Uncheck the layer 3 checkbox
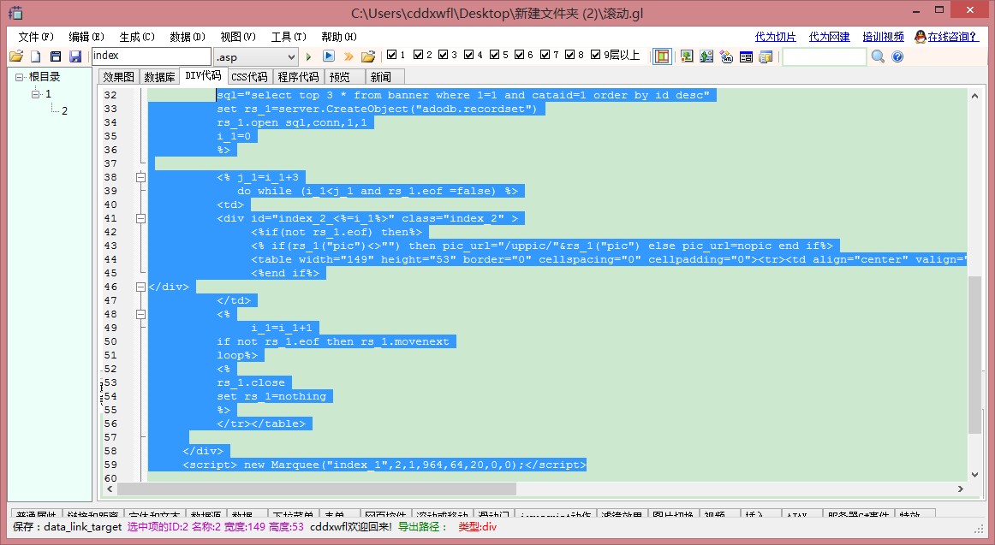This screenshot has width=995, height=545. tap(443, 55)
